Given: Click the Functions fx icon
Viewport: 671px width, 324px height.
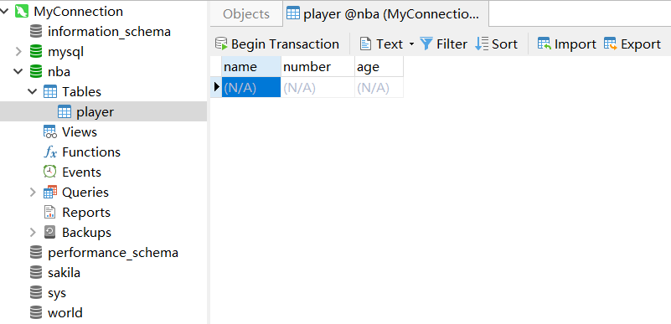Looking at the screenshot, I should [50, 152].
